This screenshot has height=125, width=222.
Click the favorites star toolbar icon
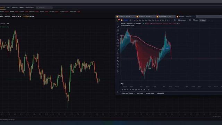[x=118, y=92]
